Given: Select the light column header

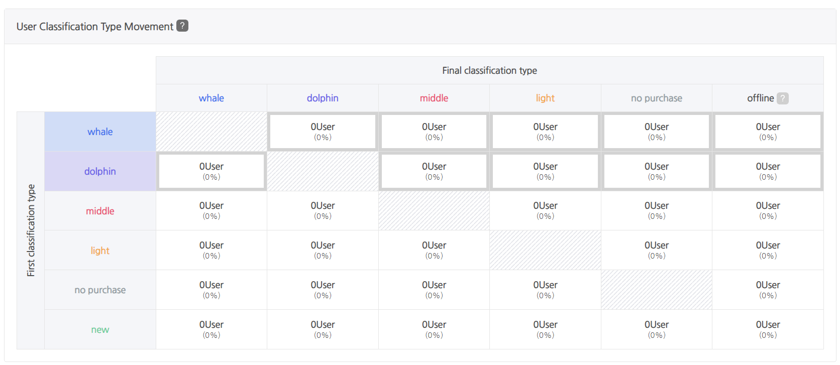Looking at the screenshot, I should click(545, 98).
